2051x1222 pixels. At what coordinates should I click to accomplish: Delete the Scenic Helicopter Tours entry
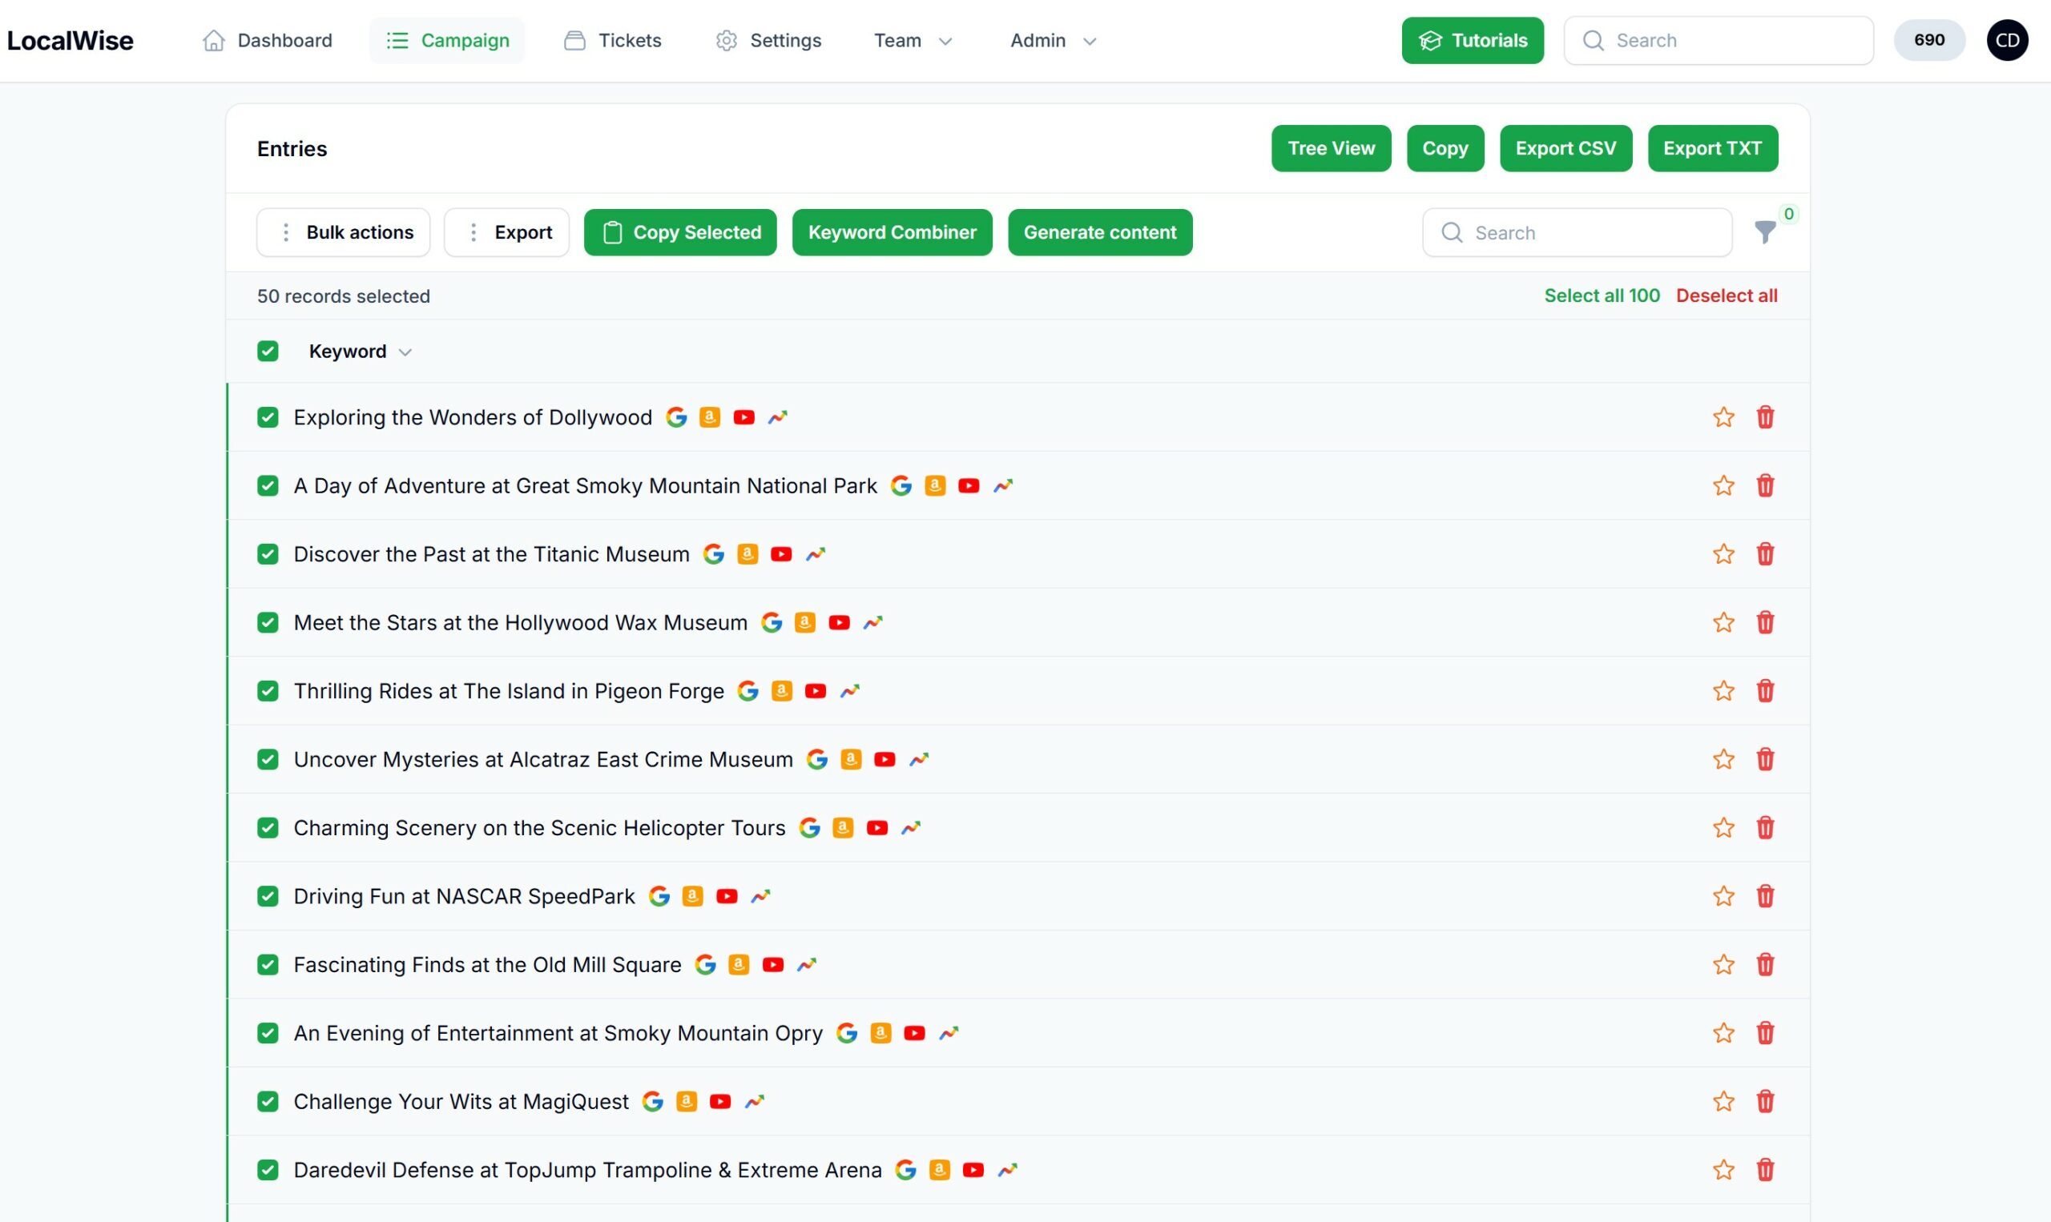(1764, 827)
